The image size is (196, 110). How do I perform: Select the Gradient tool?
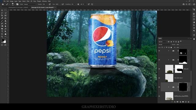pos(2,26)
